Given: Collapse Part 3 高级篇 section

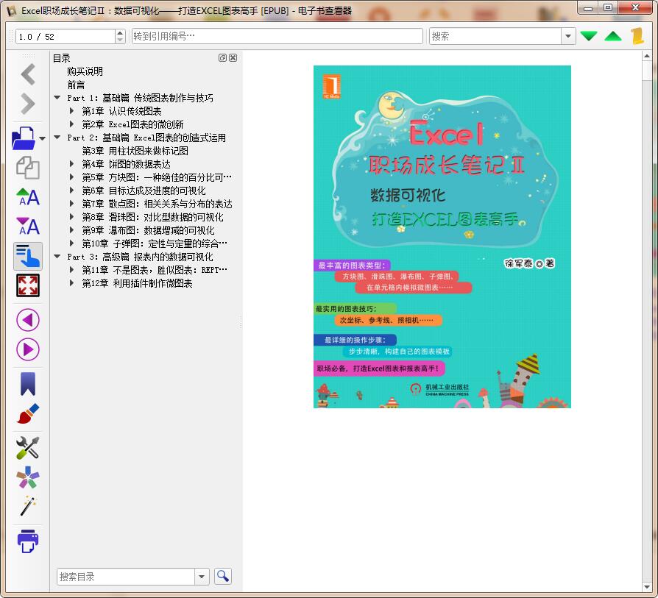Looking at the screenshot, I should coord(57,257).
